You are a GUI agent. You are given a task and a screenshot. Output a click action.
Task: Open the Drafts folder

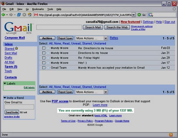[x=8, y=58]
